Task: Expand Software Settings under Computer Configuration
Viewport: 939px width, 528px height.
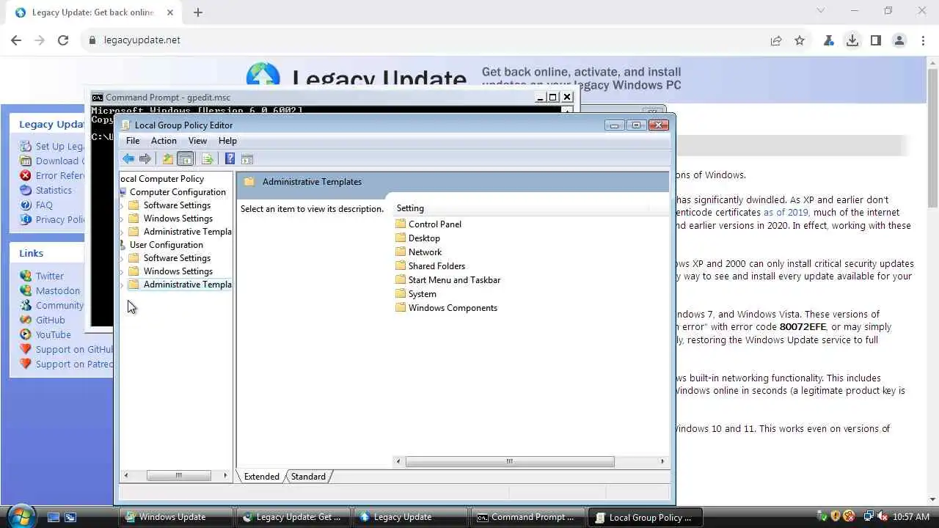Action: click(x=122, y=205)
